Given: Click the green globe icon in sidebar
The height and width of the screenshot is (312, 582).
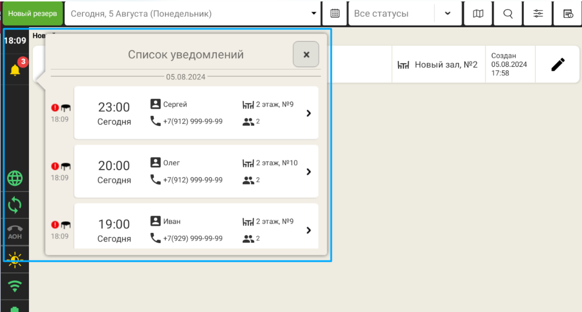Looking at the screenshot, I should [x=15, y=178].
